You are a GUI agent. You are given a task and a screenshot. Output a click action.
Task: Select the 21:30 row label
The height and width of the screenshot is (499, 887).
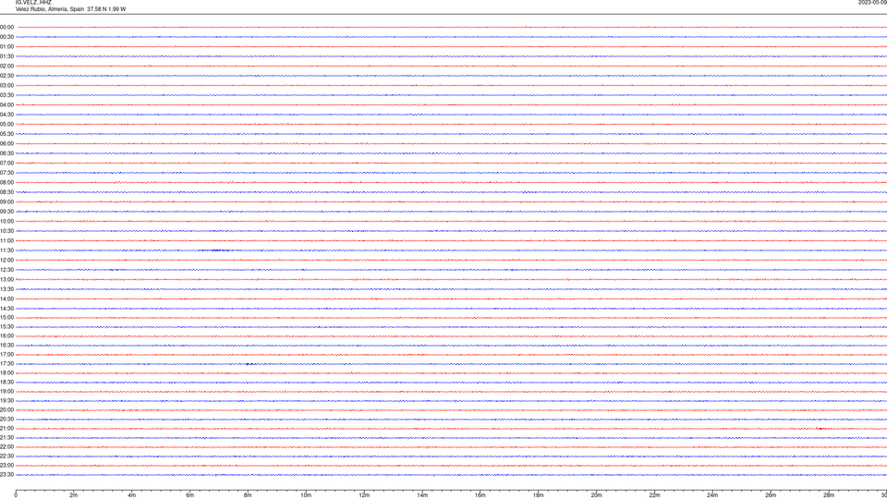point(6,438)
